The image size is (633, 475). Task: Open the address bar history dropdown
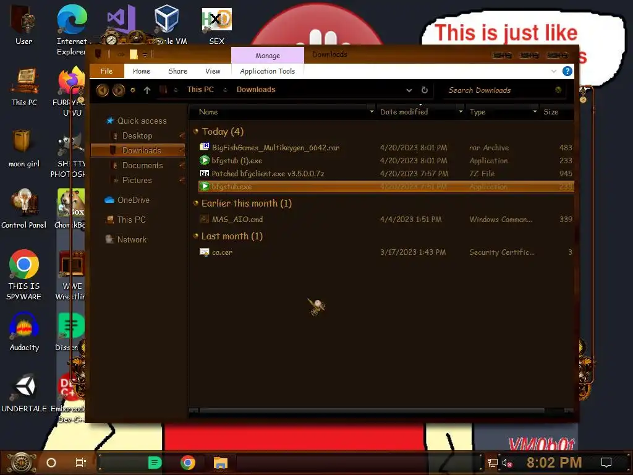coord(409,90)
